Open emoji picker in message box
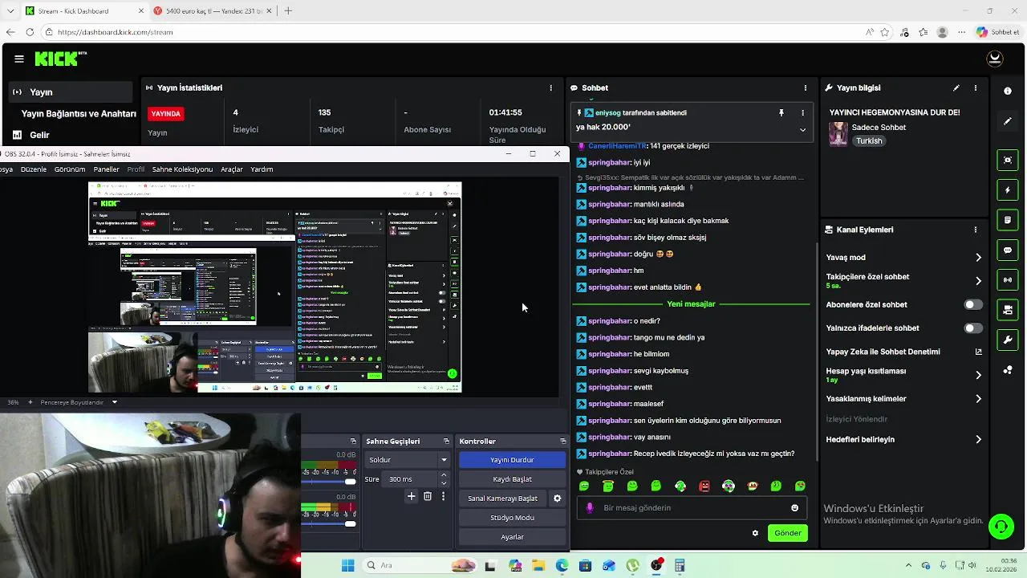 pyautogui.click(x=795, y=507)
